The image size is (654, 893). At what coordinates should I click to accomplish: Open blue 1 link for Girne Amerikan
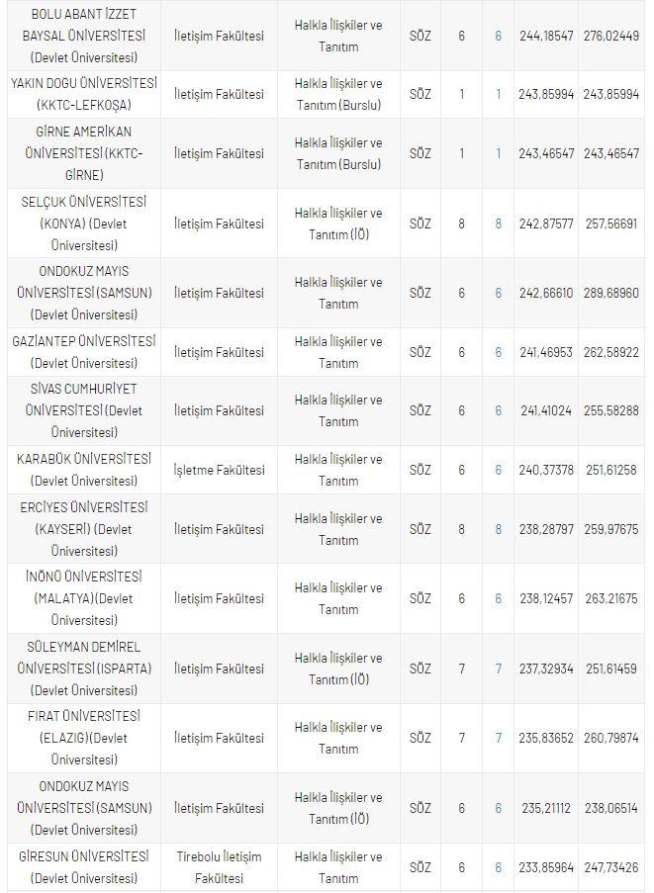(x=499, y=154)
